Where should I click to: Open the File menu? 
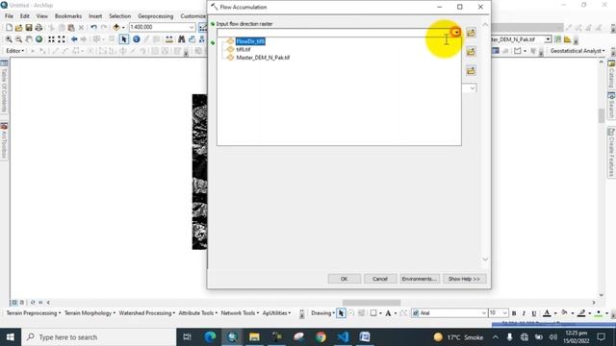click(x=9, y=16)
